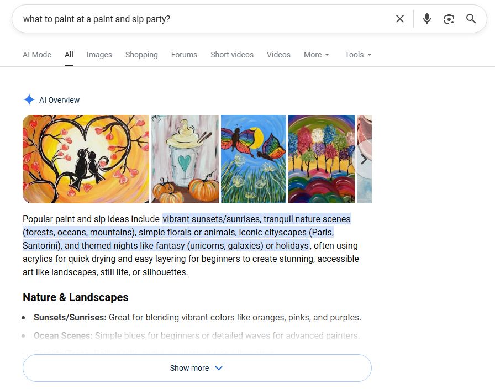Switch to the Images tab
This screenshot has height=389, width=495.
coord(99,55)
